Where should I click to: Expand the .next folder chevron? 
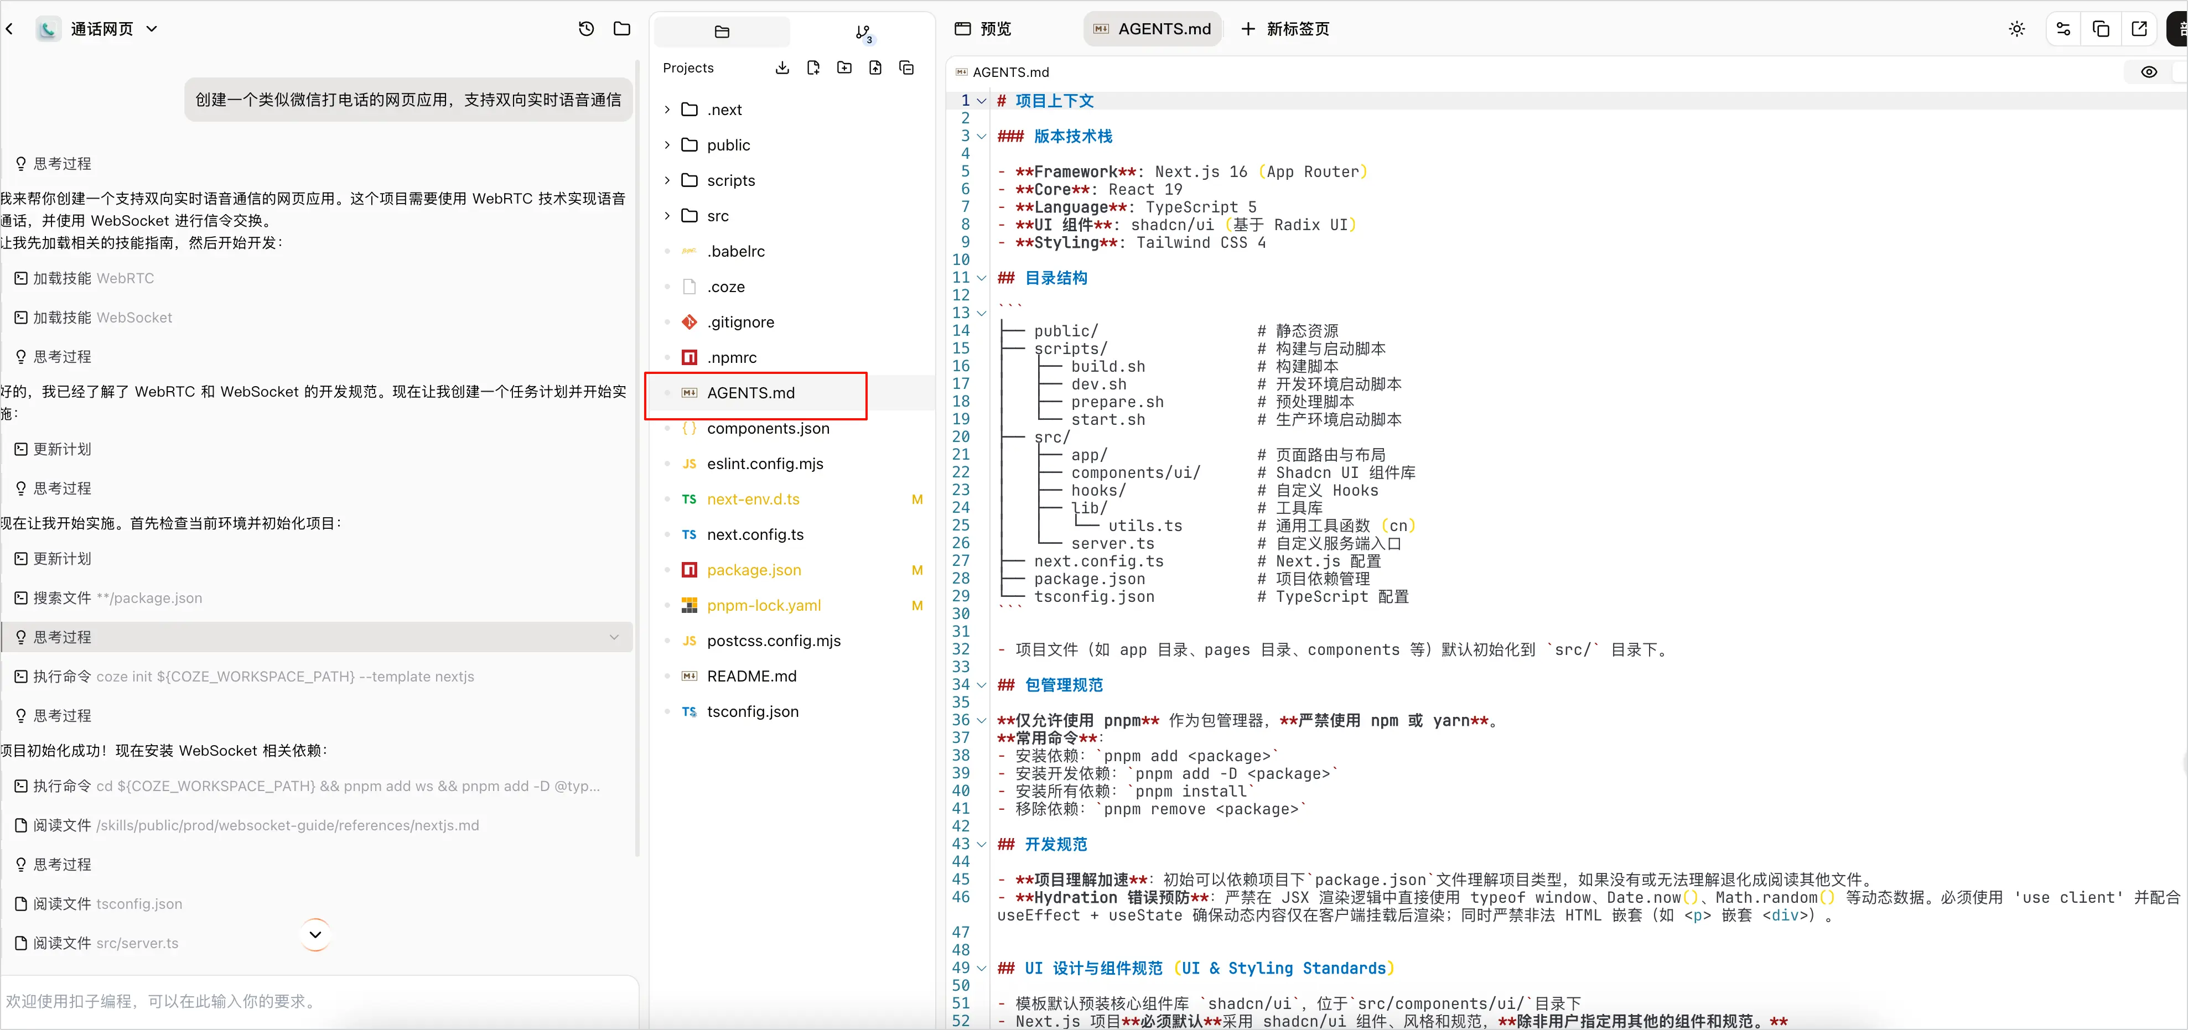667,110
